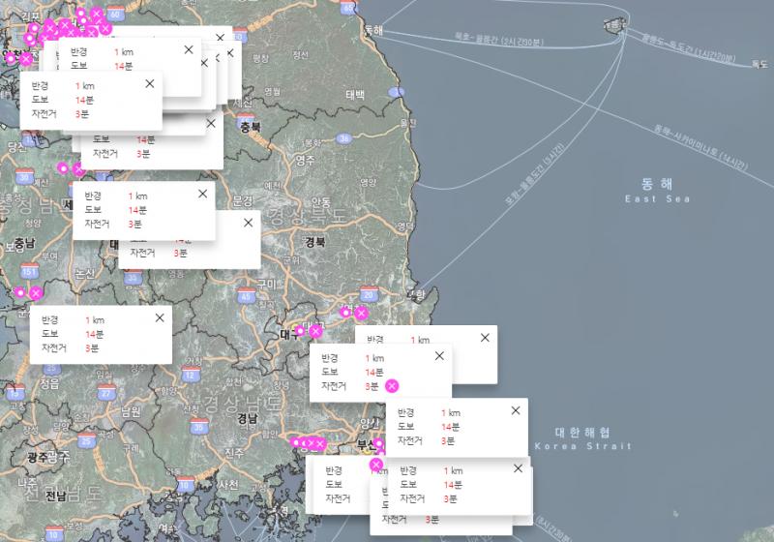Click the 문경 city label
Viewport: 774px width, 542px height.
pos(243,200)
